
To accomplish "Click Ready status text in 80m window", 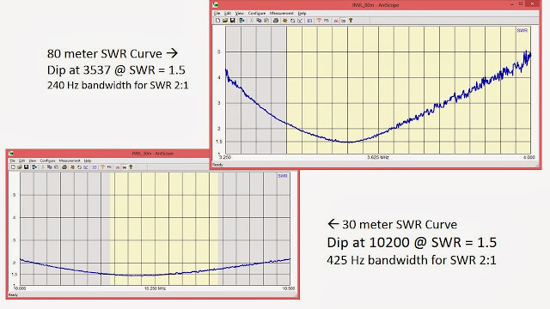I will [217, 165].
